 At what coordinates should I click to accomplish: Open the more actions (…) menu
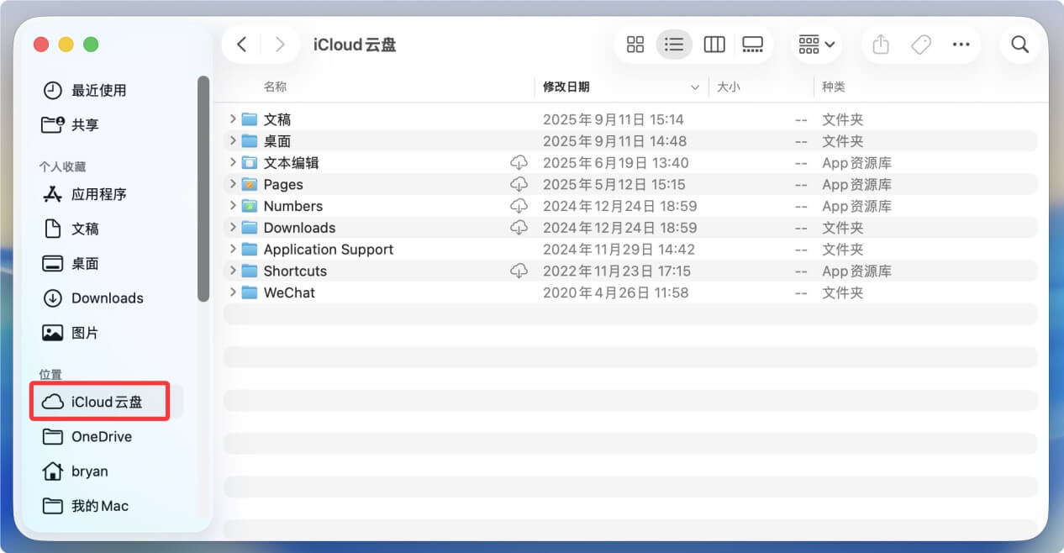pyautogui.click(x=961, y=44)
